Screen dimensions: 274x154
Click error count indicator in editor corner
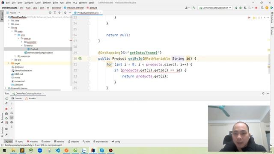[x=250, y=18]
